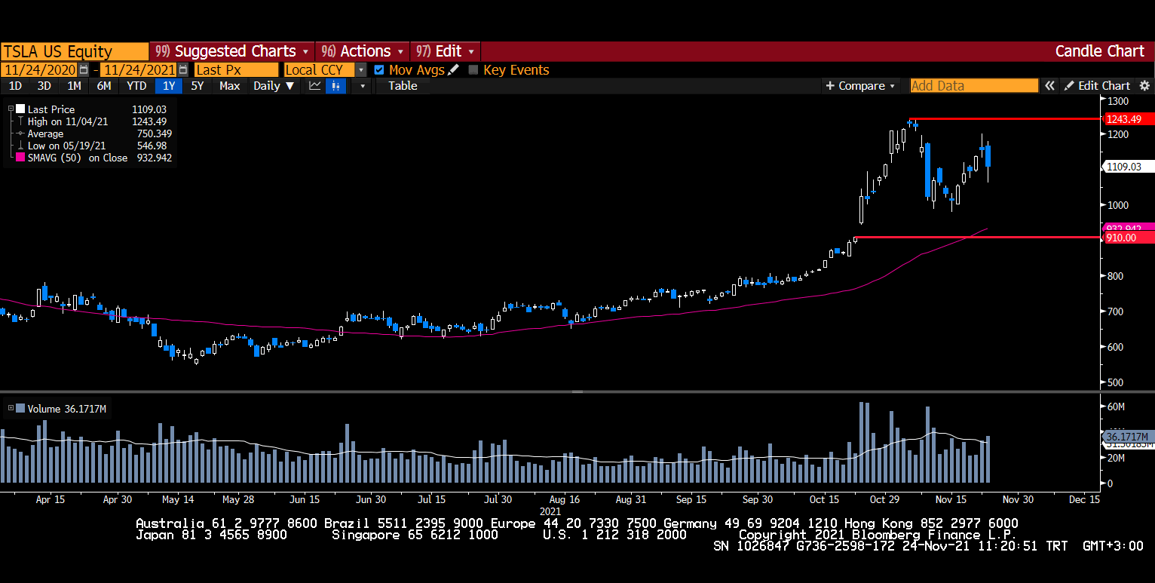The image size is (1155, 583).
Task: Open the Edit dropdown menu
Action: tap(446, 51)
